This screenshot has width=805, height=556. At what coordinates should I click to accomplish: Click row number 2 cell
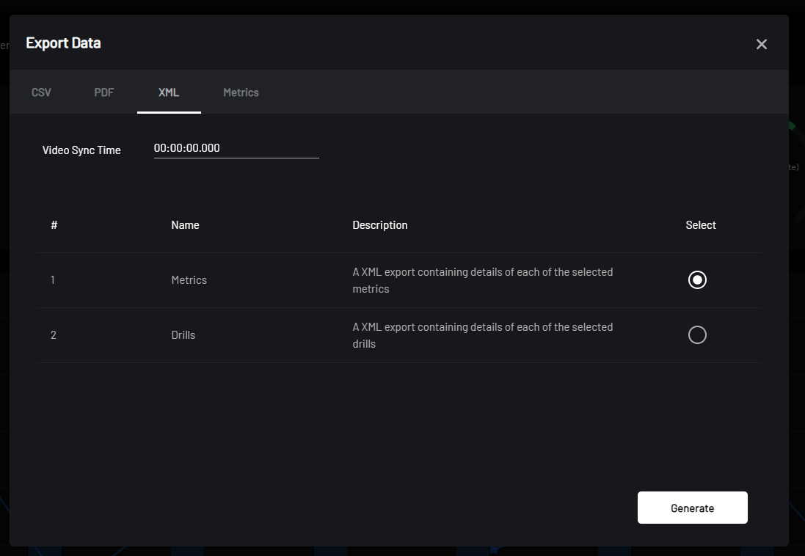pyautogui.click(x=53, y=334)
